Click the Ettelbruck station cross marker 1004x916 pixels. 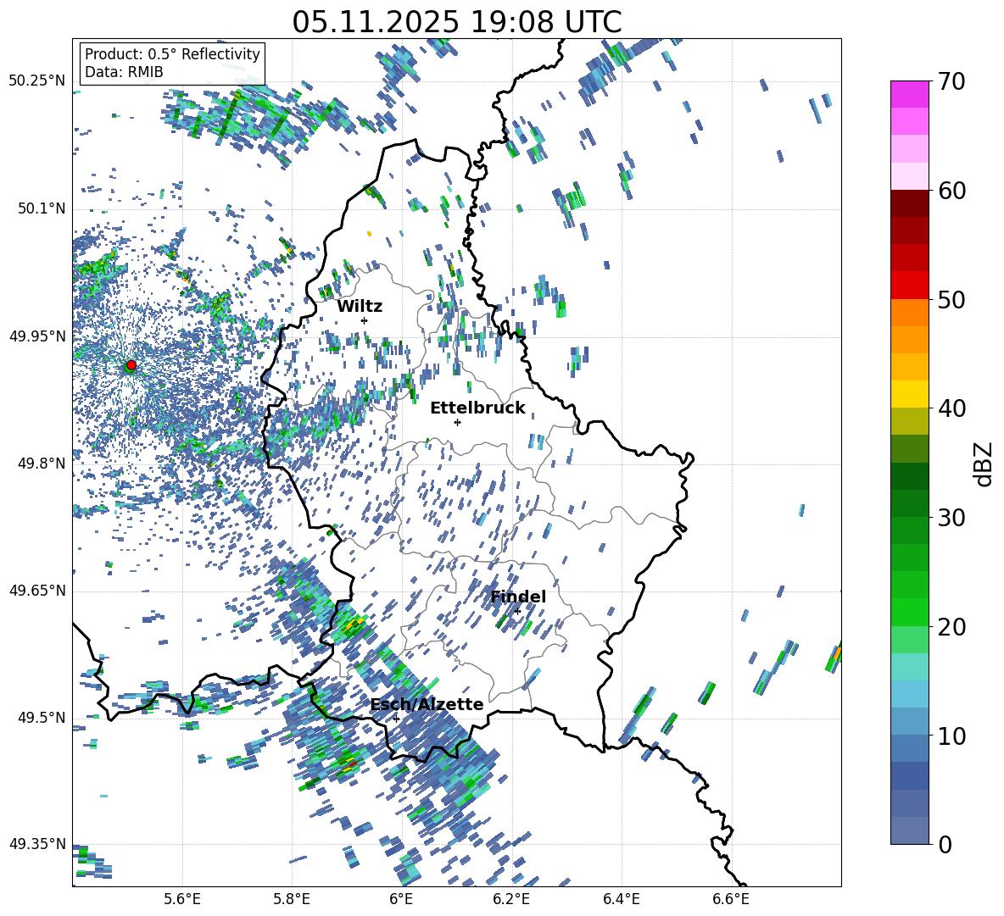click(x=457, y=422)
